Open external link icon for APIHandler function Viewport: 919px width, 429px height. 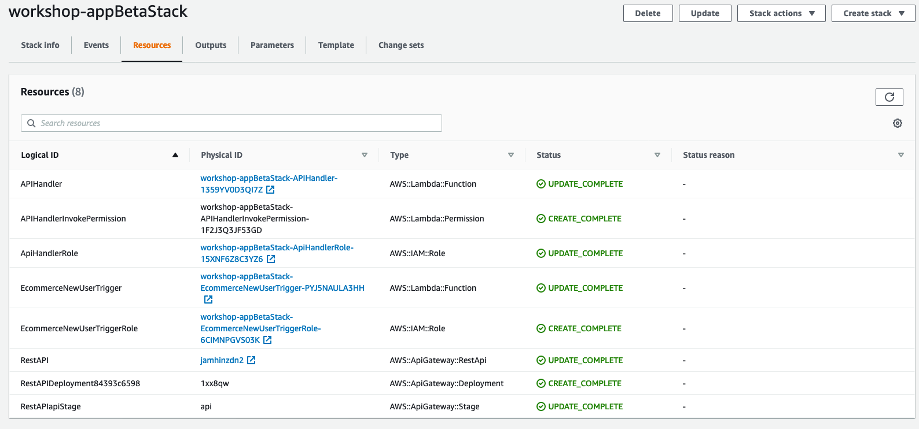(x=270, y=190)
